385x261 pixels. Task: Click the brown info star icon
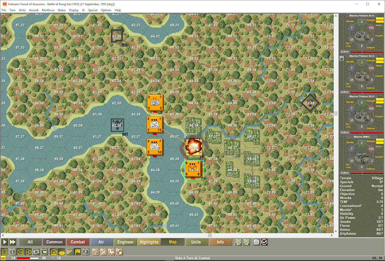click(x=119, y=252)
